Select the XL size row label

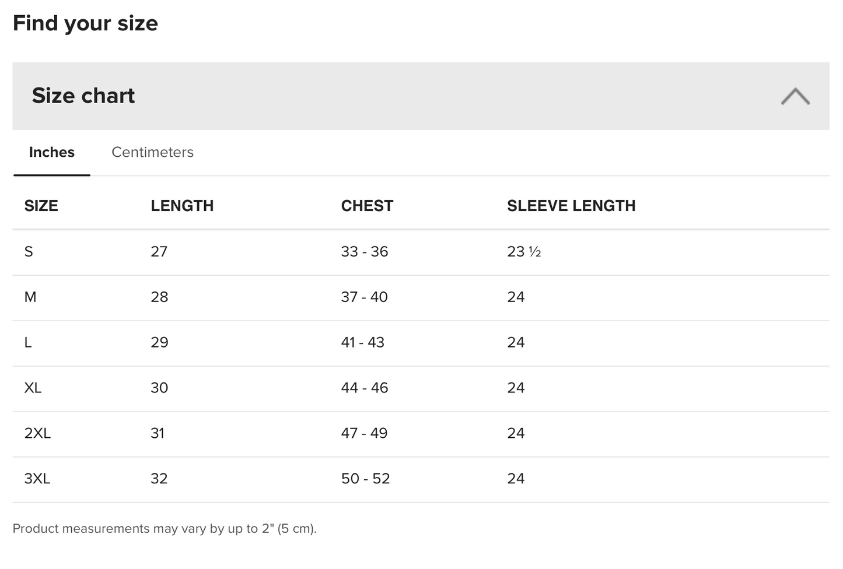click(x=33, y=388)
